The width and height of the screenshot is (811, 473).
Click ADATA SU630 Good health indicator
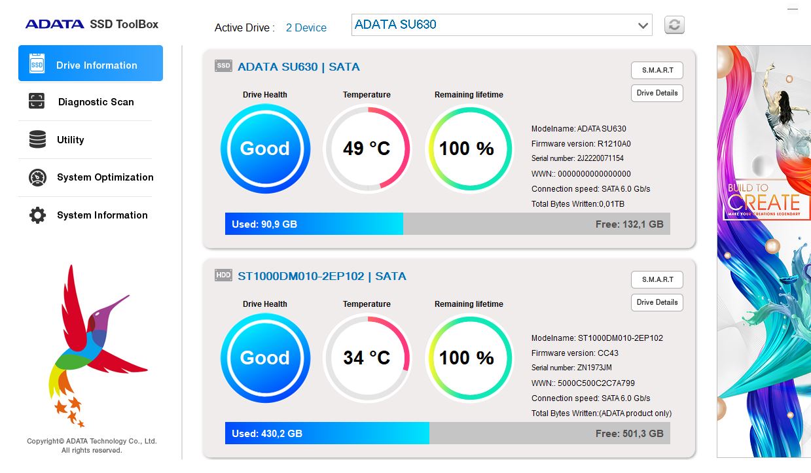265,149
